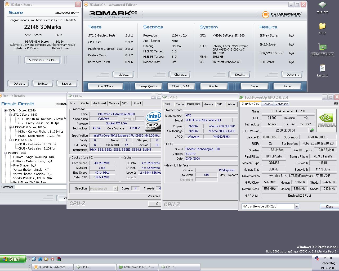This screenshot has width=339, height=271.
Task: Open Image Quality settings button
Action: tap(149, 86)
